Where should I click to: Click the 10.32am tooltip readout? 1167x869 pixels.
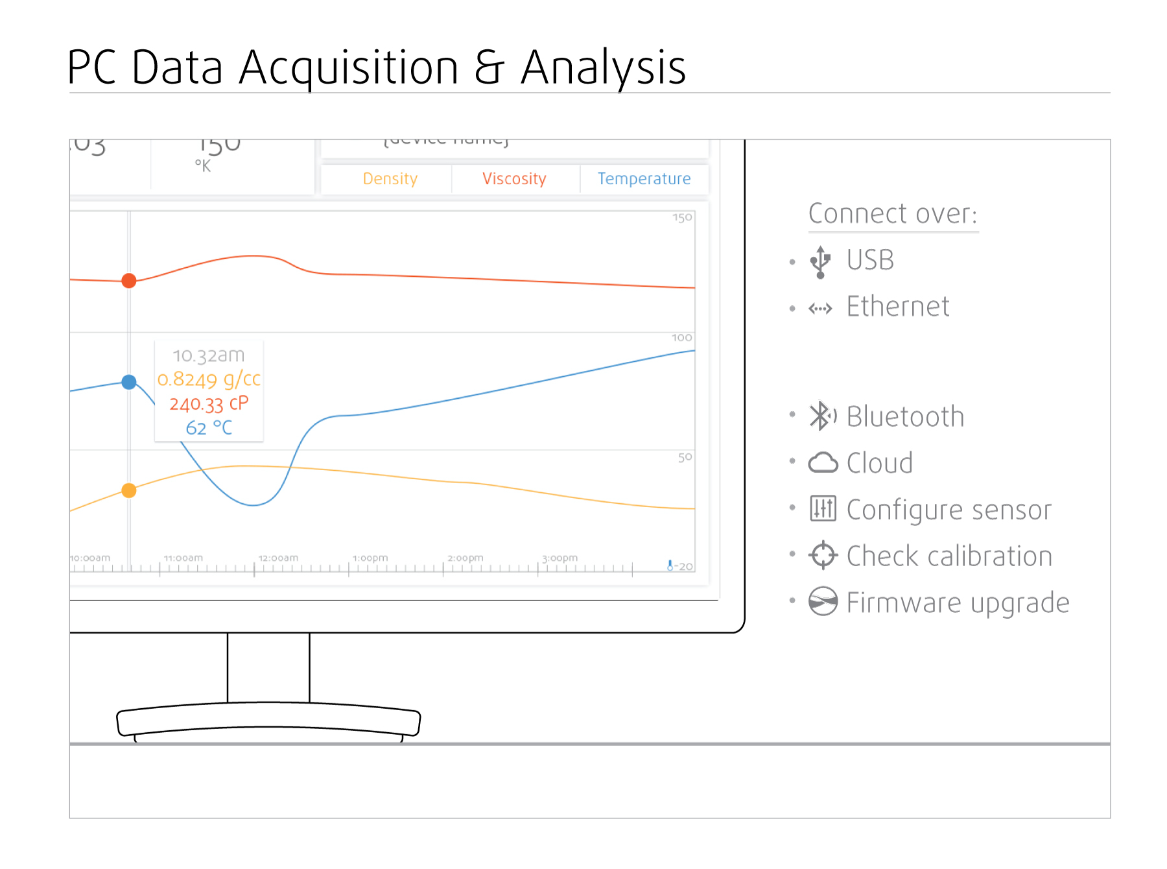(209, 391)
